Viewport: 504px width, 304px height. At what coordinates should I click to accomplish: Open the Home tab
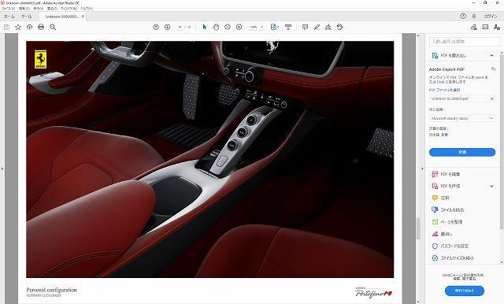click(x=9, y=17)
